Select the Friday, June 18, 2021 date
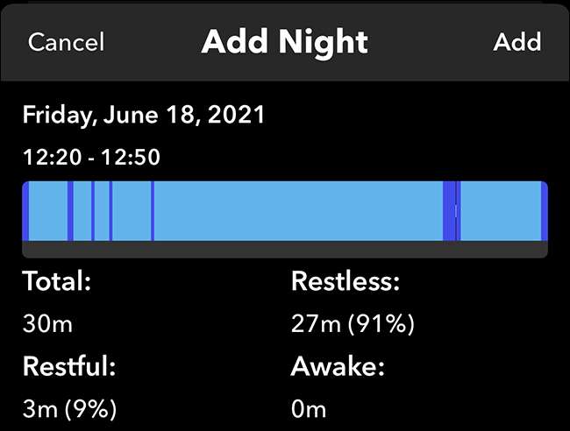 (144, 114)
